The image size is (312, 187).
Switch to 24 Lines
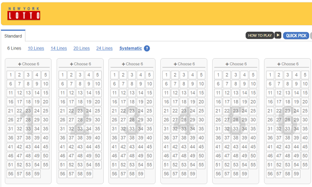click(105, 48)
